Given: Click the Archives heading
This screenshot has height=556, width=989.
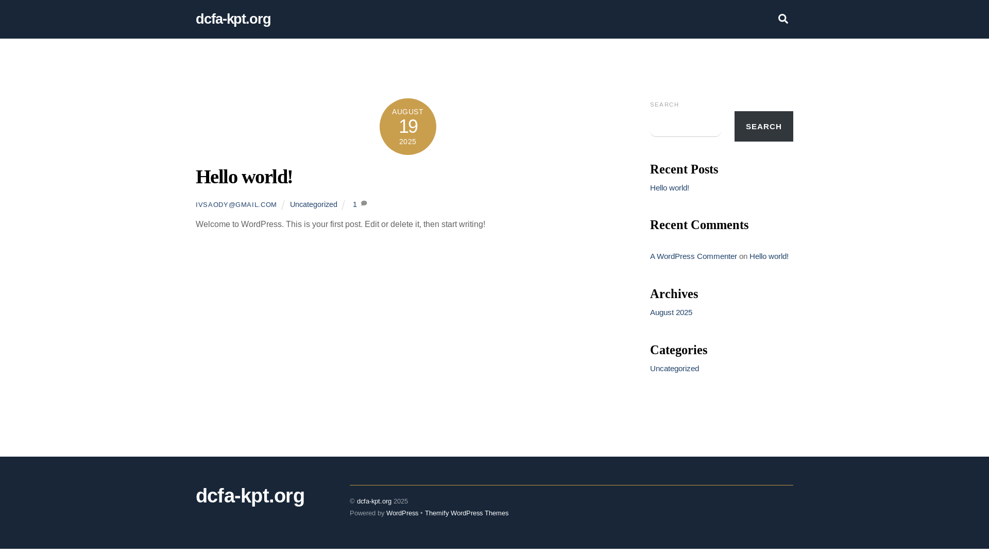Looking at the screenshot, I should point(674,294).
